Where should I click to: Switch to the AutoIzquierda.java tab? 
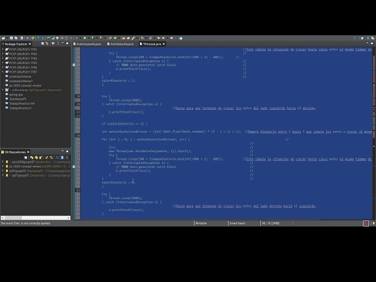point(88,44)
